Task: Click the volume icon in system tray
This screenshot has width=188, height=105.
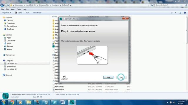Action: tap(174, 102)
